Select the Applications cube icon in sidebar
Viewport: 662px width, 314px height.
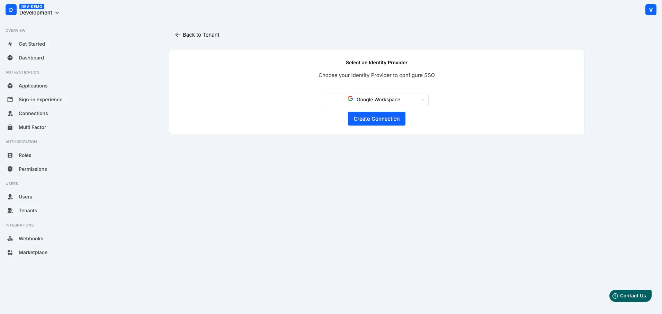(10, 85)
